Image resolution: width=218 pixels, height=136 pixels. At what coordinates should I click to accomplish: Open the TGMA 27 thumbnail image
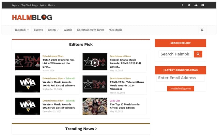[x=28, y=62]
